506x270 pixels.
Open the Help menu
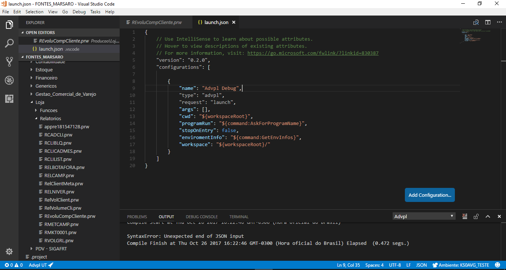(110, 12)
